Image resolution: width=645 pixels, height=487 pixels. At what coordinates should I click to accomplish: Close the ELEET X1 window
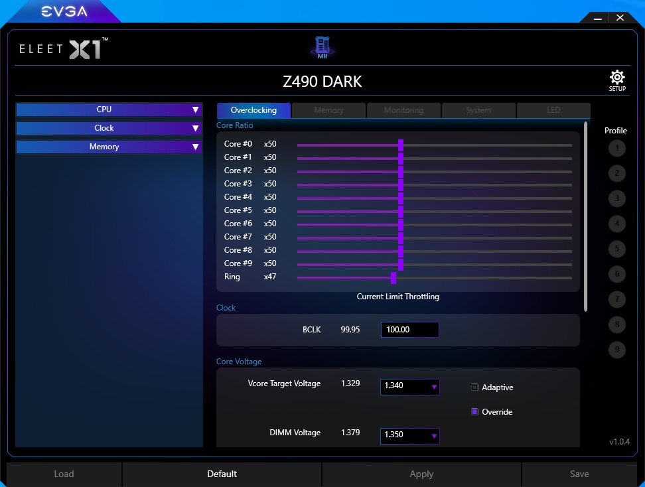pos(620,18)
